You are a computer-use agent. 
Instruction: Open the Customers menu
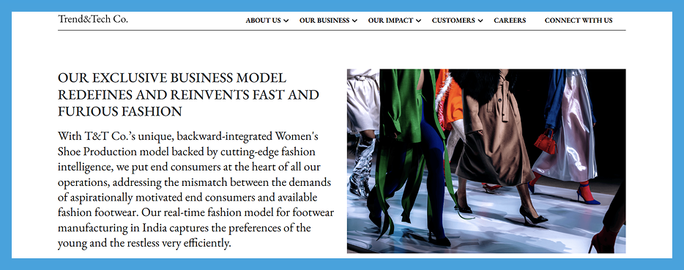pos(453,20)
